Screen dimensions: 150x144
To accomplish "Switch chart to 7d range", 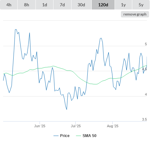I will point(62,5).
